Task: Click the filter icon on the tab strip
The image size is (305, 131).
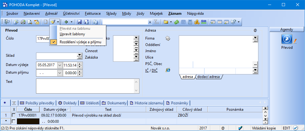Action: coord(14,103)
